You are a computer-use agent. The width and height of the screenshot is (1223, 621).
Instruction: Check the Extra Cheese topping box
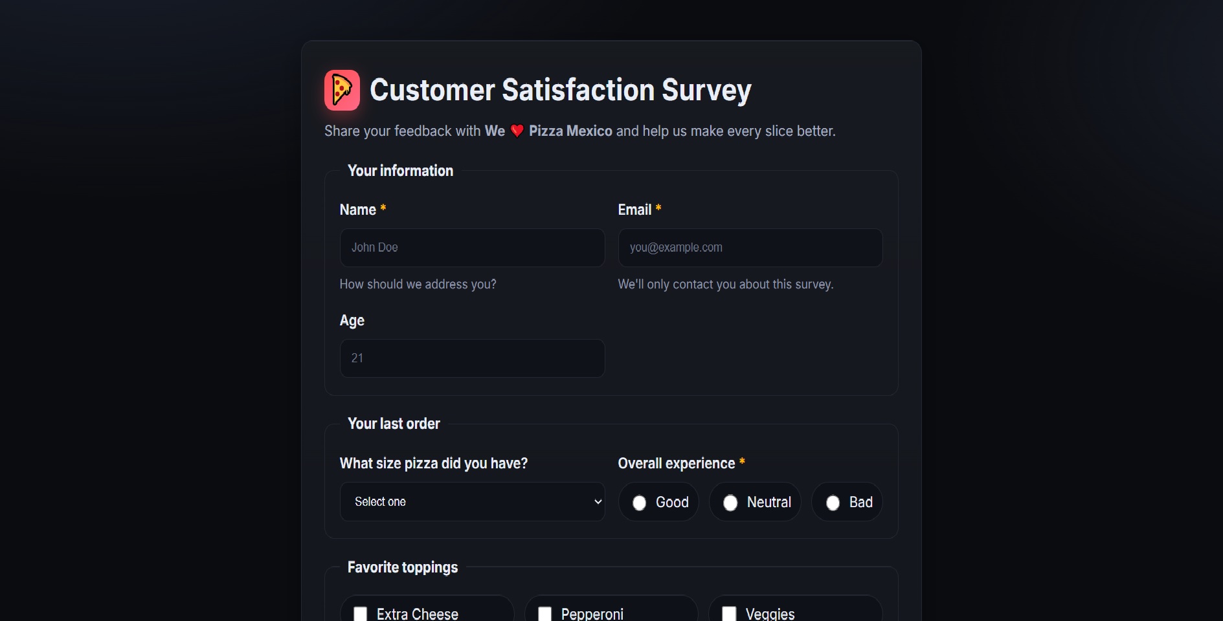click(361, 613)
